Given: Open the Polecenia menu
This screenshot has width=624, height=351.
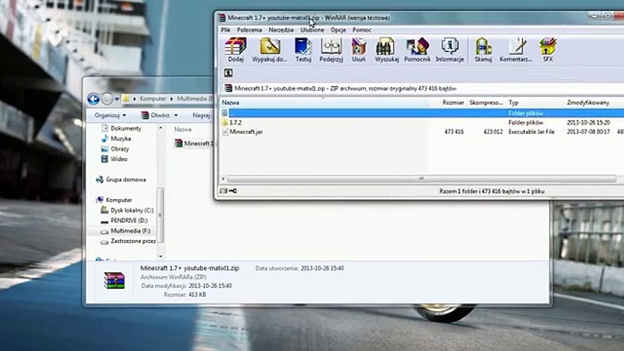Looking at the screenshot, I should pos(250,30).
